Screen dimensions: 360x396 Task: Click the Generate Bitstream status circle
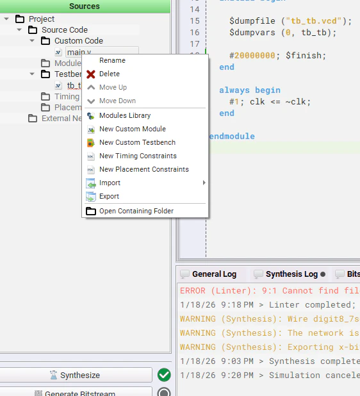pyautogui.click(x=164, y=392)
